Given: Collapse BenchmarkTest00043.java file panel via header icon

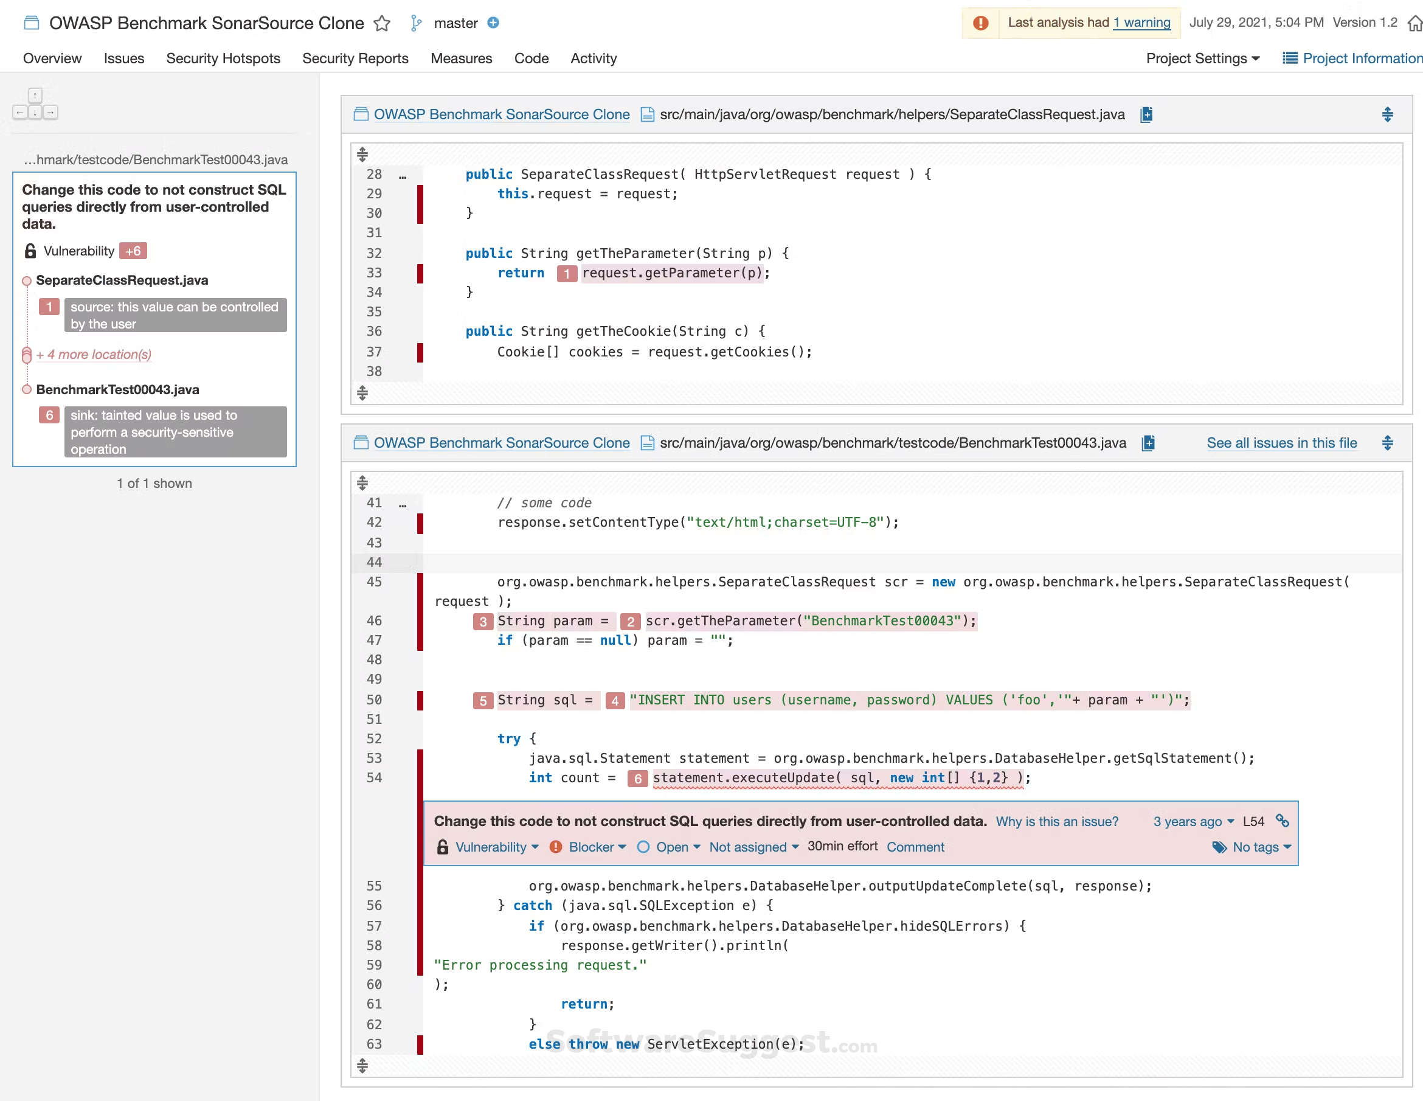Looking at the screenshot, I should 1387,443.
